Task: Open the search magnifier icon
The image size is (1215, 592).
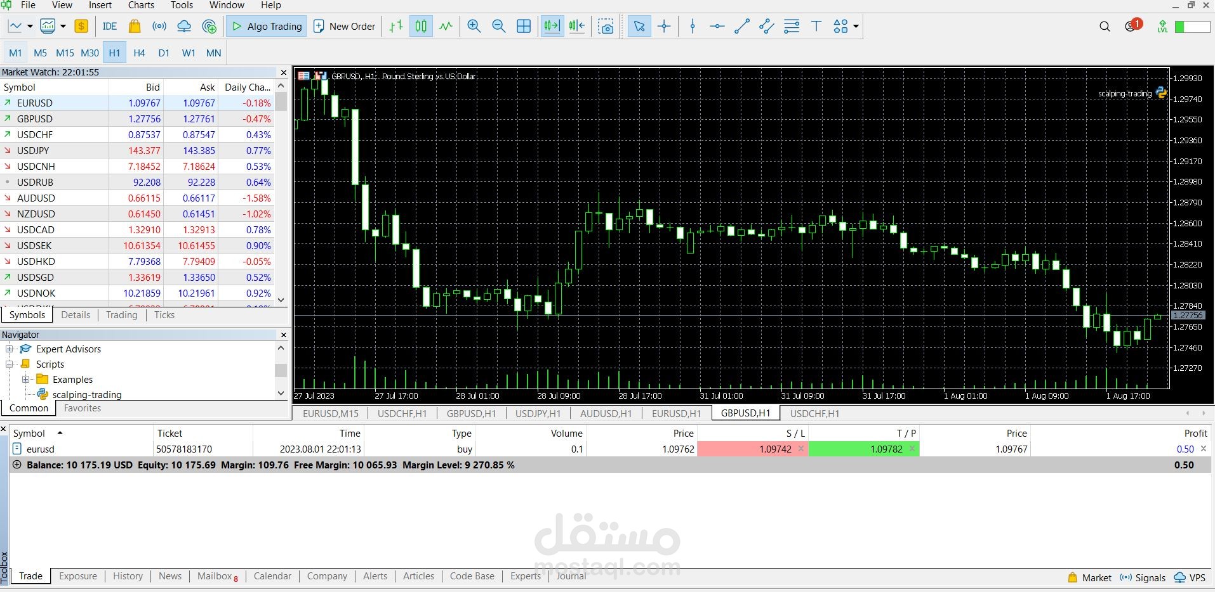Action: pos(1105,27)
